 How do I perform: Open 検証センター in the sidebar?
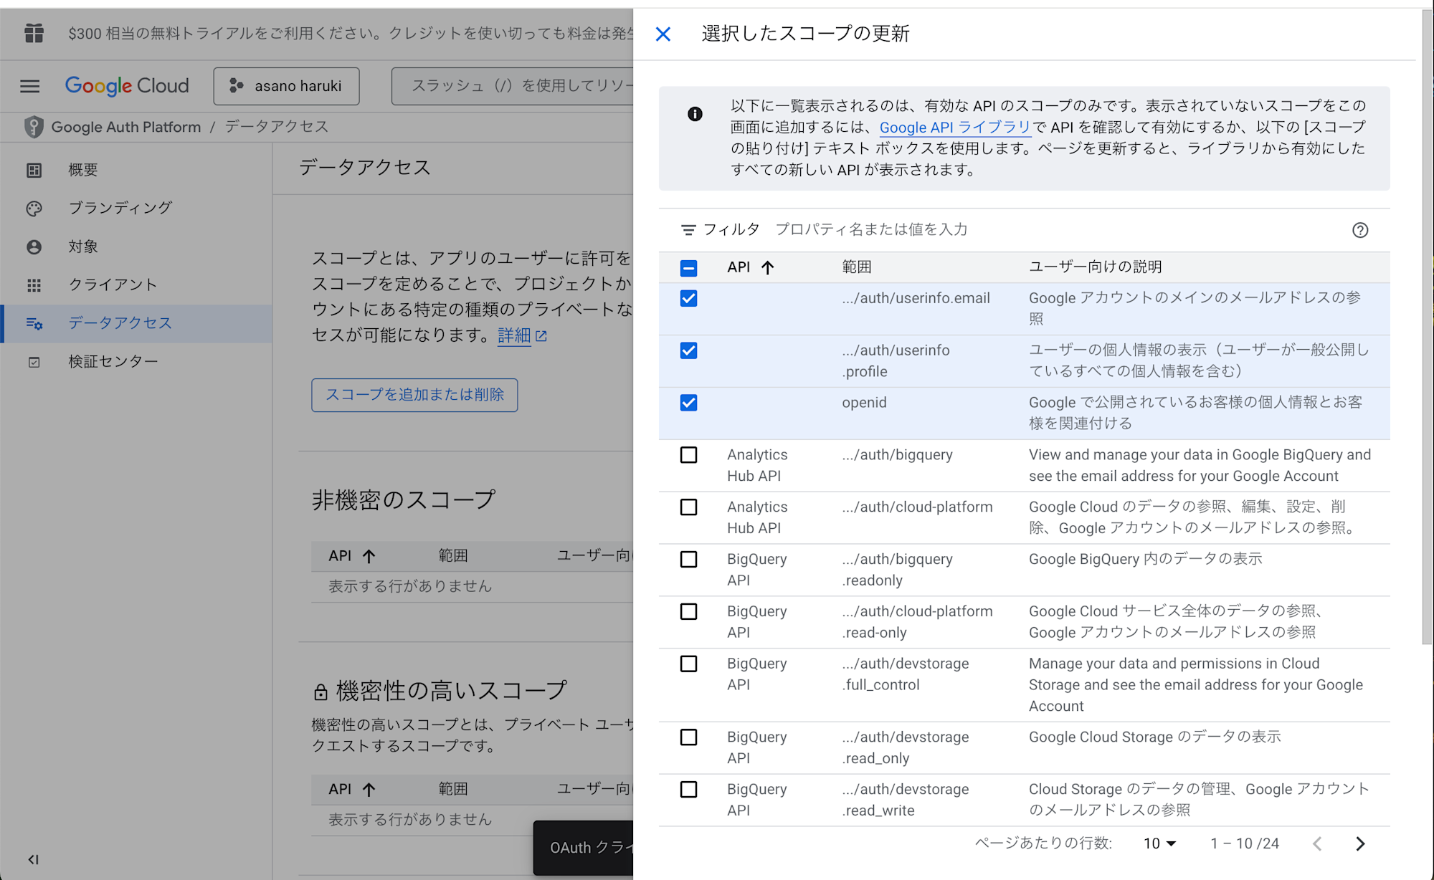(x=136, y=362)
